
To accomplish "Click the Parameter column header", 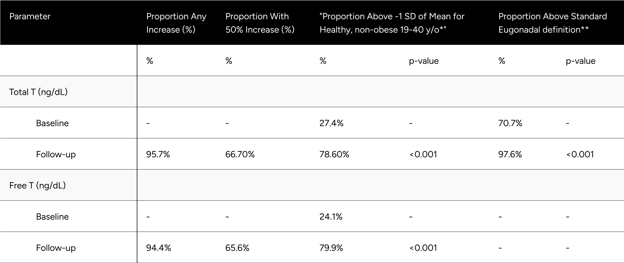I will coord(30,16).
